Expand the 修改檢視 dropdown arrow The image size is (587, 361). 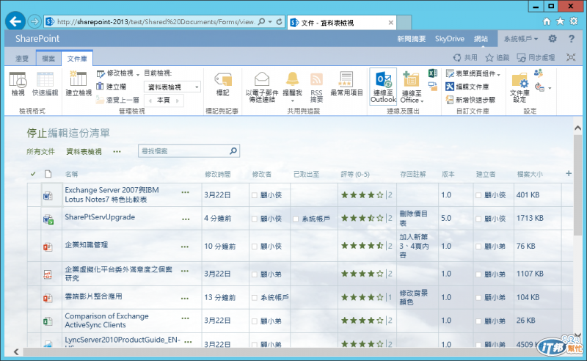(x=138, y=74)
